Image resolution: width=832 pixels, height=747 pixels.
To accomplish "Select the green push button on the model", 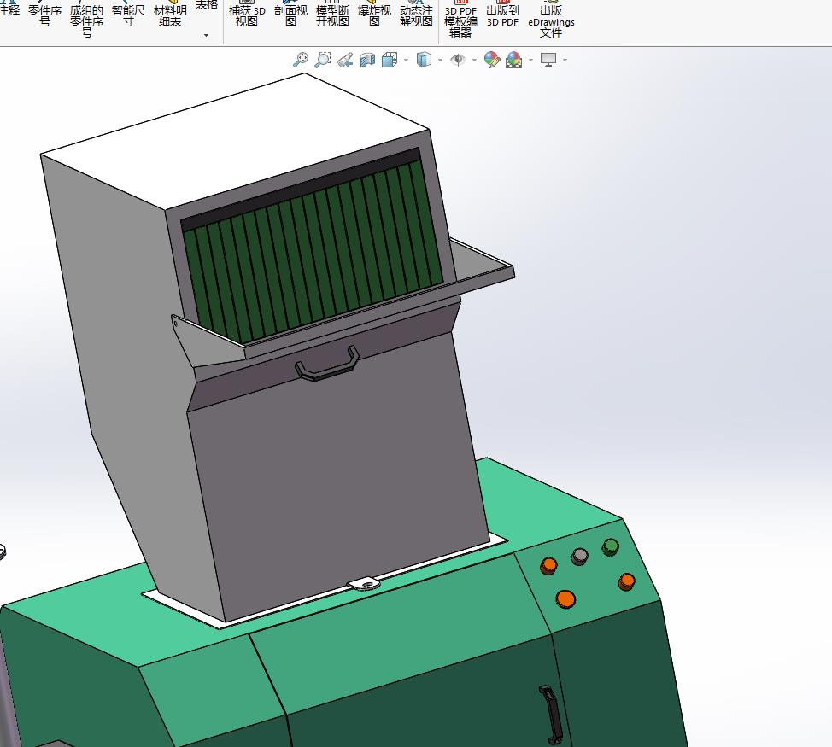I will [x=611, y=547].
